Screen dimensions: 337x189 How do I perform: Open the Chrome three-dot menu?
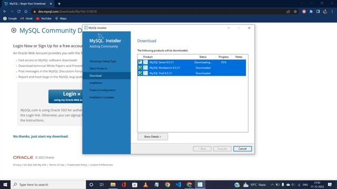click(332, 12)
